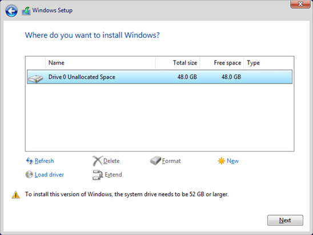
Task: Click the yellow warning triangle icon
Action: pyautogui.click(x=16, y=194)
